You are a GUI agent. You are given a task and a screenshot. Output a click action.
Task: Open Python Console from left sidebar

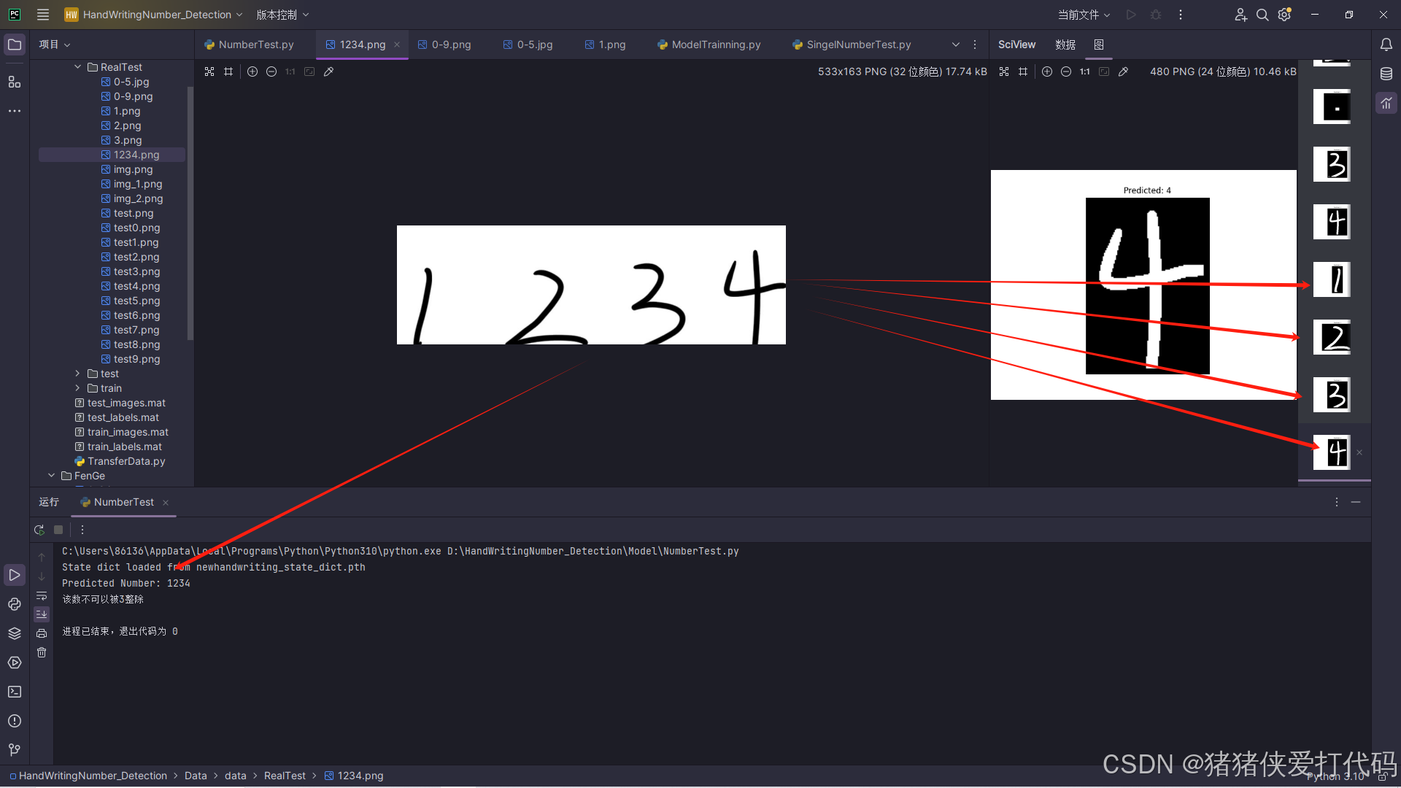(x=15, y=604)
